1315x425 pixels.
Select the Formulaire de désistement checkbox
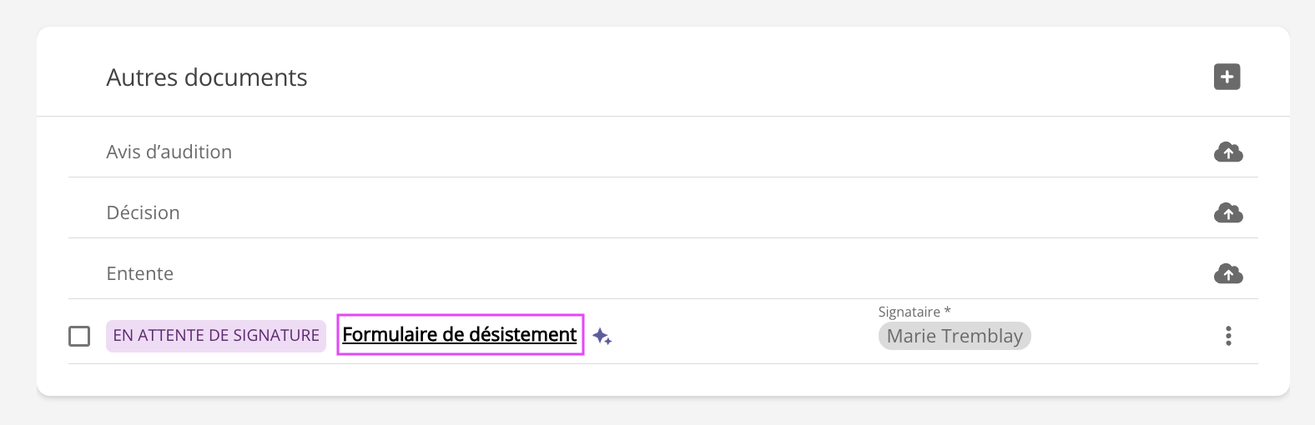(79, 336)
